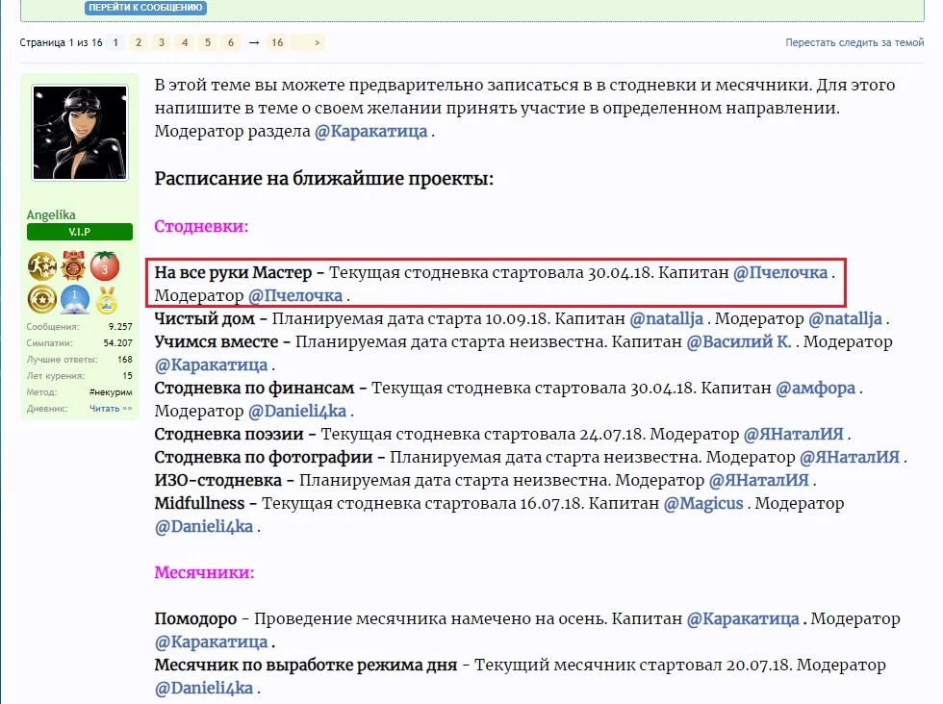Click the tomato badge with number 3
Screen dimensions: 943x704
[105, 266]
